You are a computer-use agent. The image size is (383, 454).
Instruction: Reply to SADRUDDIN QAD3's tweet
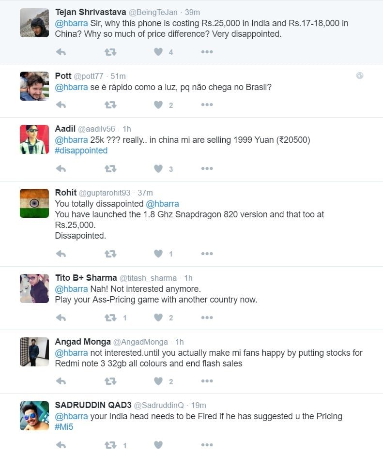(61, 445)
